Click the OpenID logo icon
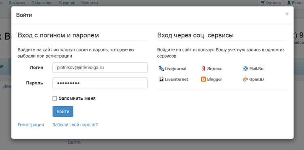 tap(246, 79)
